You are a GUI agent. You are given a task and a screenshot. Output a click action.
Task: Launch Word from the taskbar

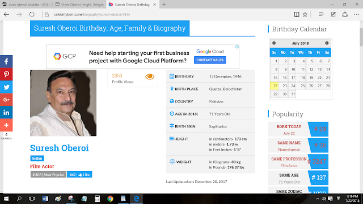(x=45, y=199)
